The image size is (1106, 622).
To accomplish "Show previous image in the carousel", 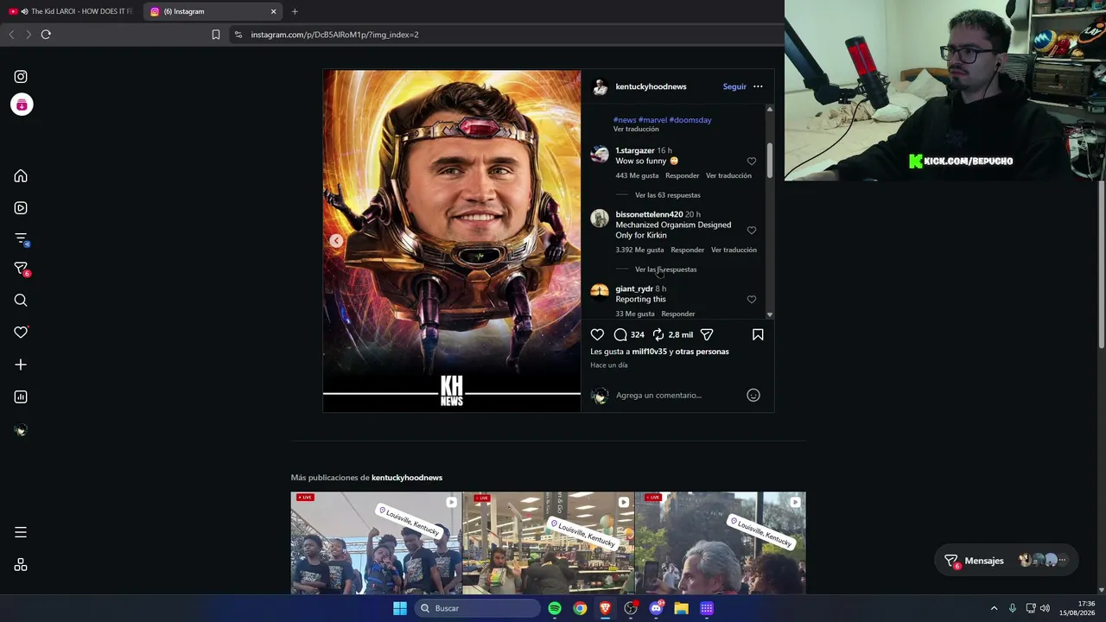I will [336, 241].
